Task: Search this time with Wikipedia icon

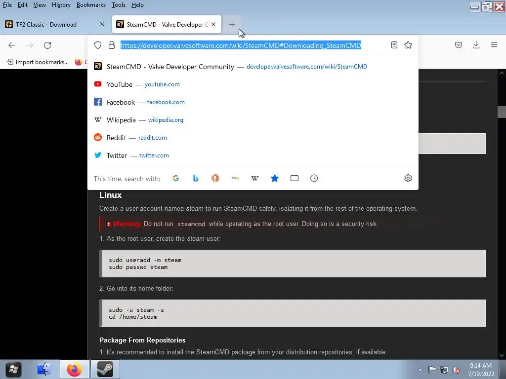Action: pyautogui.click(x=255, y=178)
